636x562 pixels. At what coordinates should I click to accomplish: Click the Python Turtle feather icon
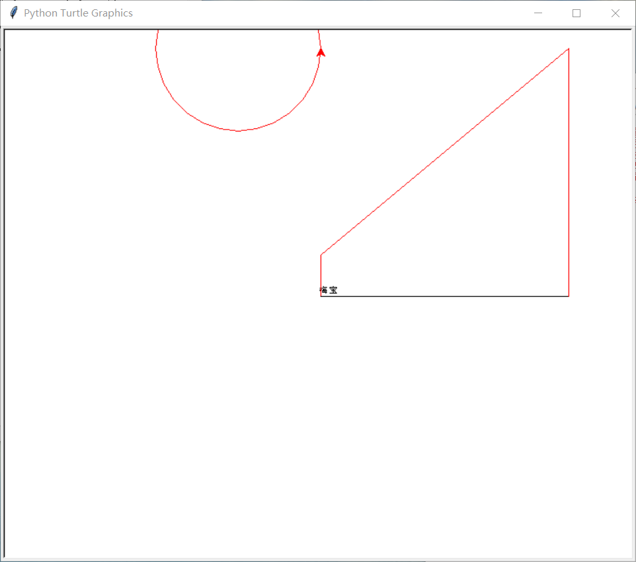pyautogui.click(x=14, y=13)
